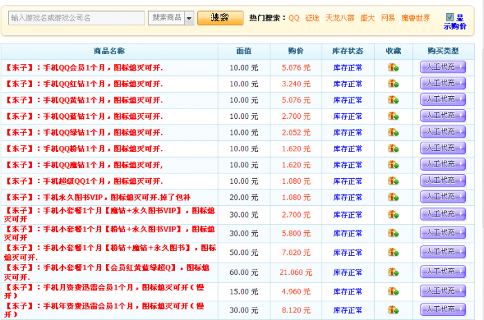Open product 【东子】手机QQ蓝钻1个月
The width and height of the screenshot is (484, 320).
[x=84, y=116]
